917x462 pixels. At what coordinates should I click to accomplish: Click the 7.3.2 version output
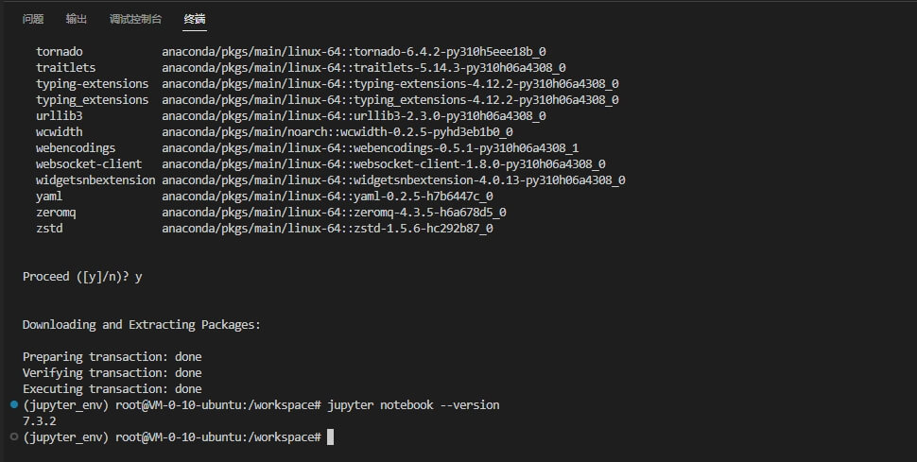click(40, 421)
